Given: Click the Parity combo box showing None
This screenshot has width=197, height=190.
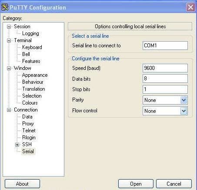Looking at the screenshot, I should click(x=165, y=100).
